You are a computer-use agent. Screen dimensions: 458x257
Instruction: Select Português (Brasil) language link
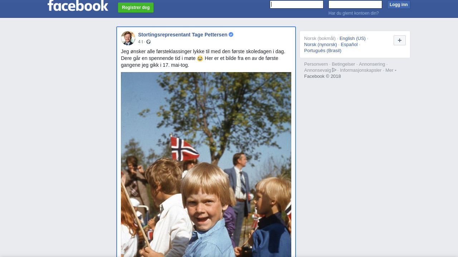coord(323,51)
